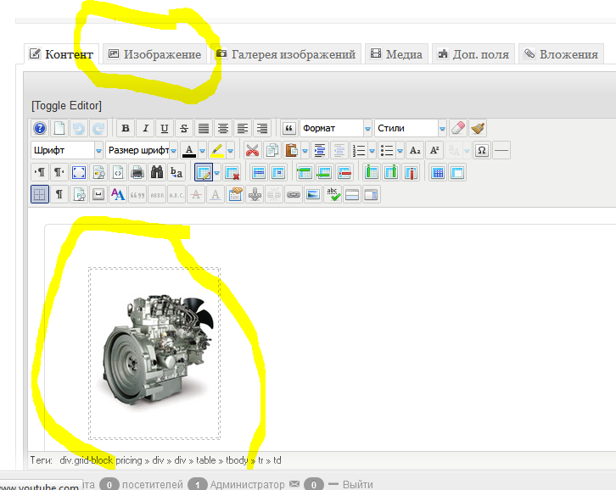Click the redo arrow icon

pyautogui.click(x=98, y=128)
